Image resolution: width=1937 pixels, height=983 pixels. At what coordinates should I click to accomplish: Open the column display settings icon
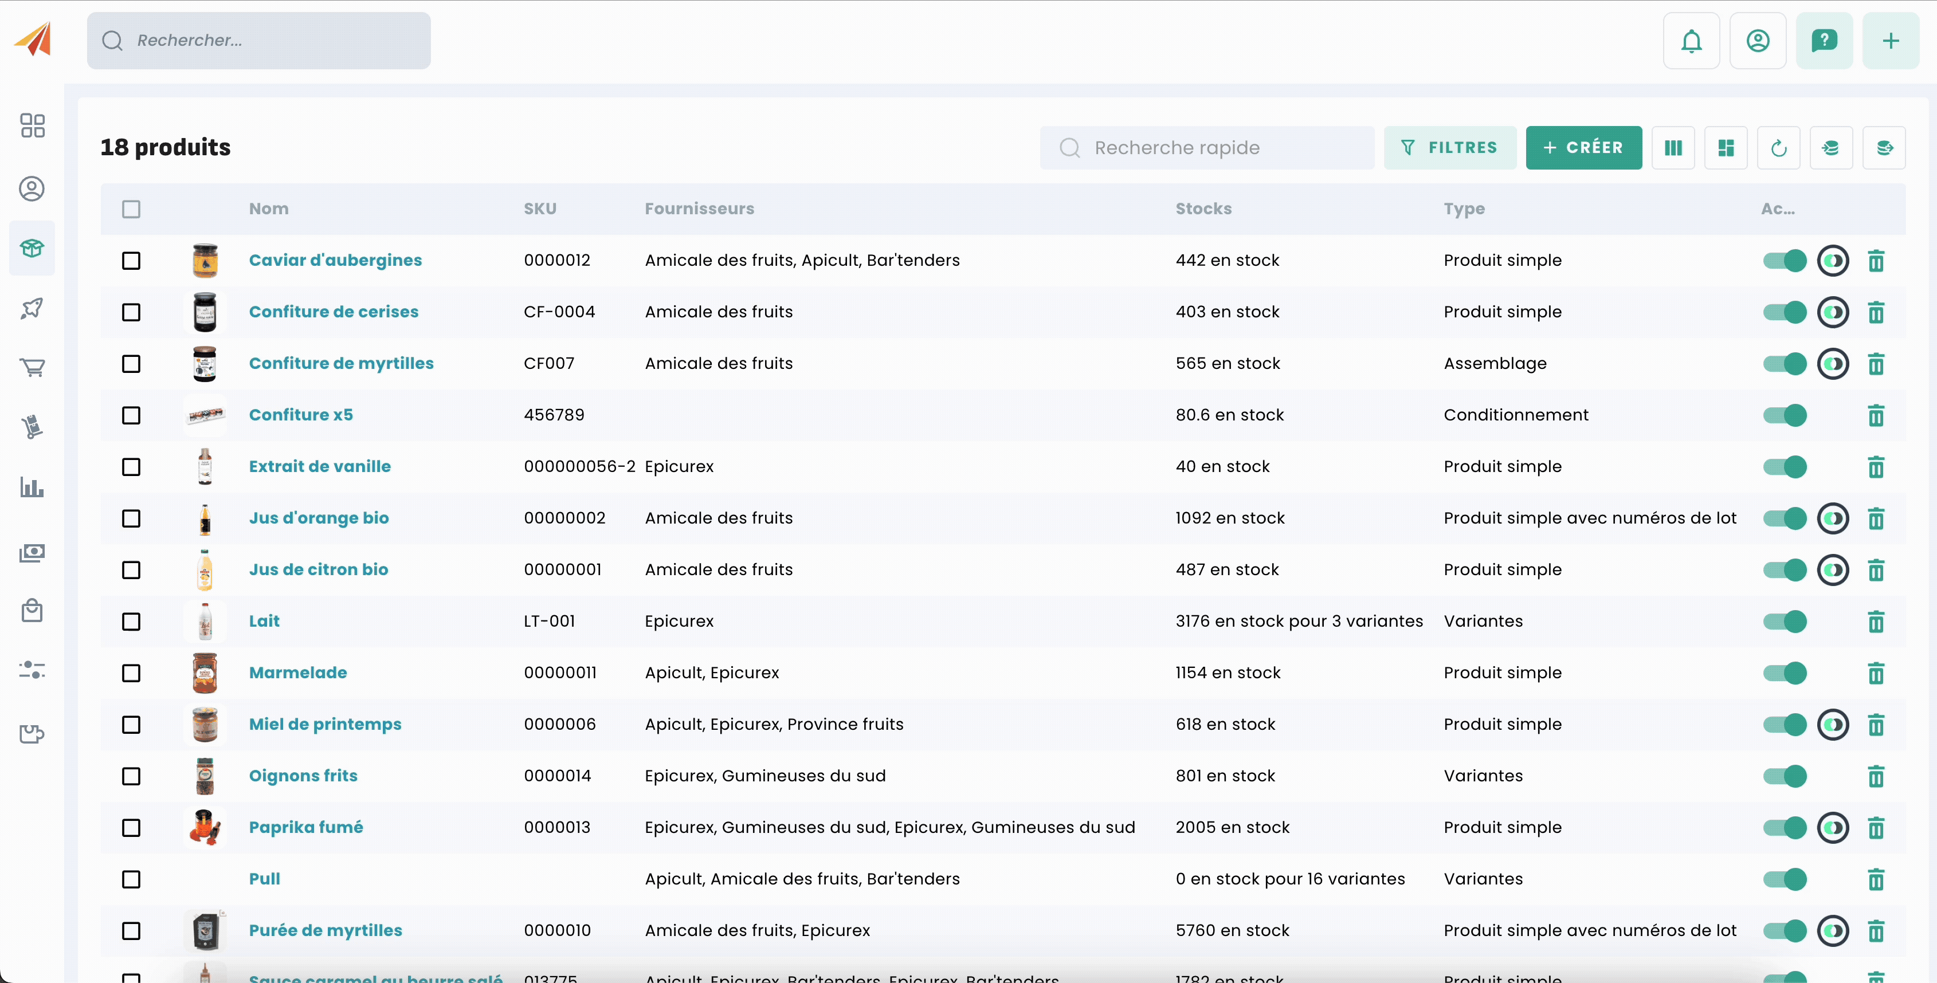[x=1673, y=148]
